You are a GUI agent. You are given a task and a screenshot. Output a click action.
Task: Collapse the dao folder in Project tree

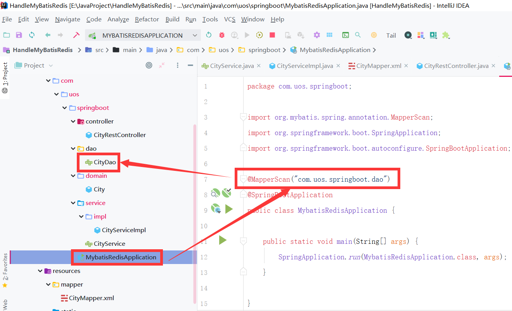(73, 148)
